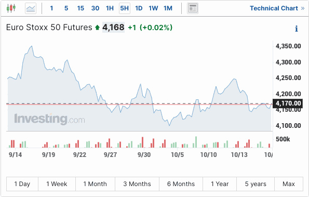Viewport: 309px width, 197px height.
Task: Set range to 3 Months
Action: [137, 184]
